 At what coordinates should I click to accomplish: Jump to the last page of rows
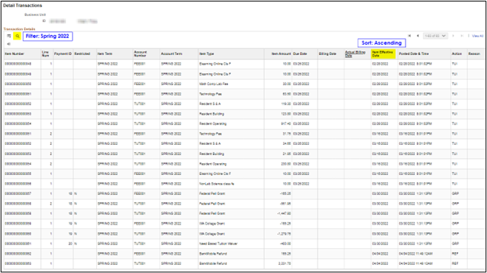click(x=462, y=36)
